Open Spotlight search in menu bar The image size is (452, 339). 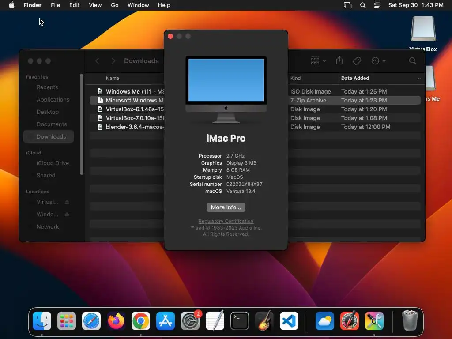point(363,5)
